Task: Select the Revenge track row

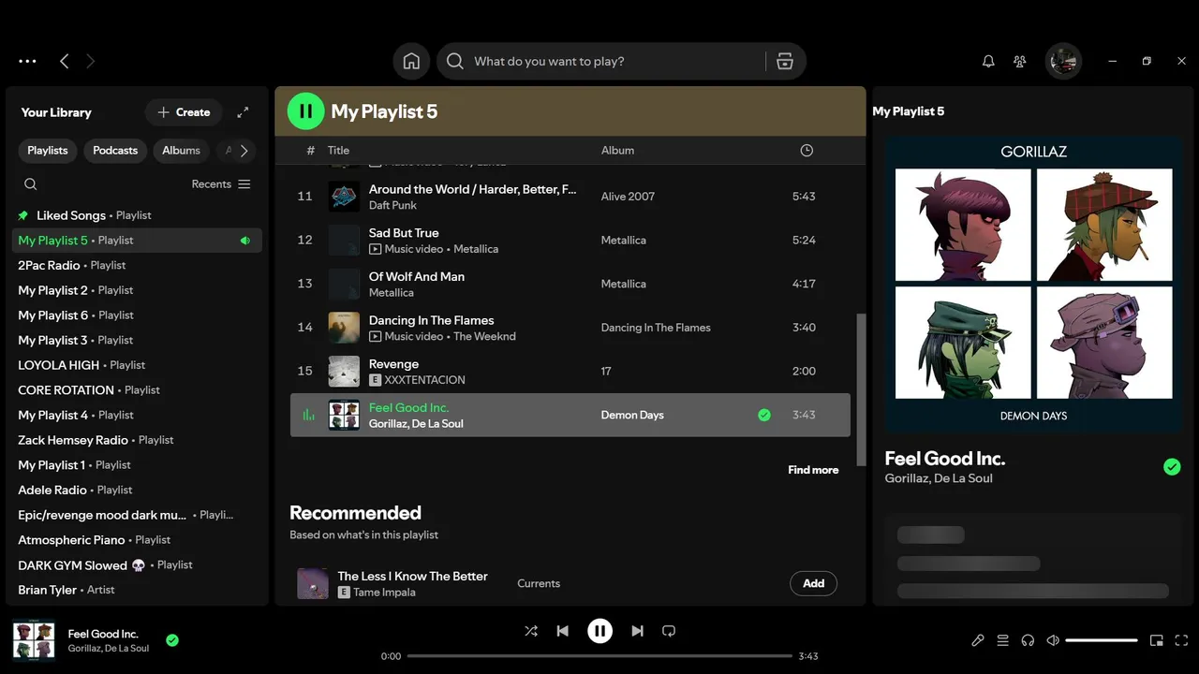Action: 570,372
